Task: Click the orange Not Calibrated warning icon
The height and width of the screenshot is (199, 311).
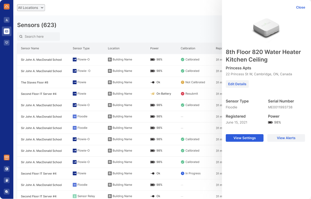Action: [182, 82]
